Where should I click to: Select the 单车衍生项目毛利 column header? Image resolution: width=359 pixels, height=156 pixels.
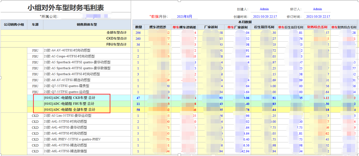coord(290,27)
